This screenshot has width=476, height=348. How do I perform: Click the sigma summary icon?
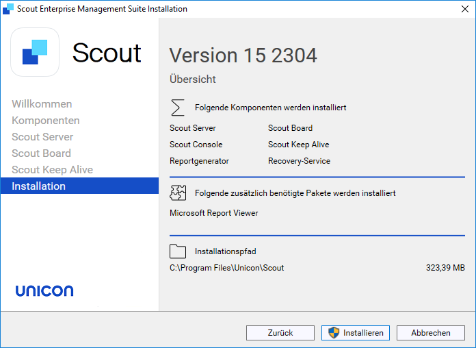tap(178, 108)
